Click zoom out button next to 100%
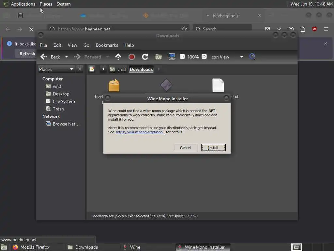 [182, 57]
